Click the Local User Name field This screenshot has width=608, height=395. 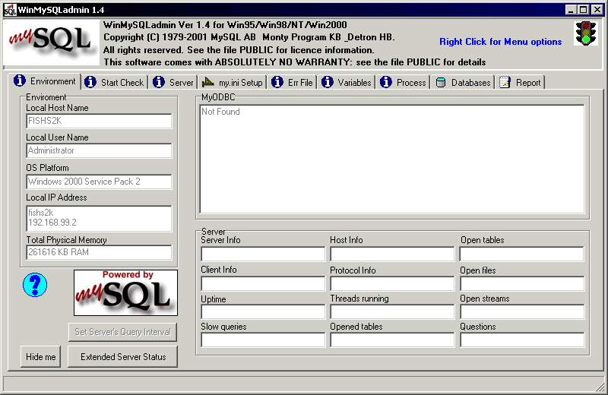pos(99,150)
